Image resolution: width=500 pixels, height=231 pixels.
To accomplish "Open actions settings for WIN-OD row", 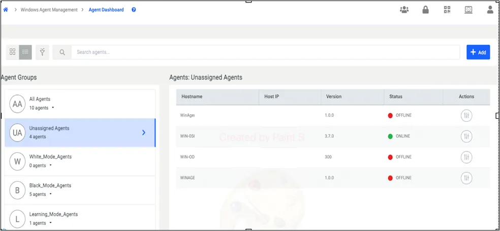I will click(x=466, y=157).
